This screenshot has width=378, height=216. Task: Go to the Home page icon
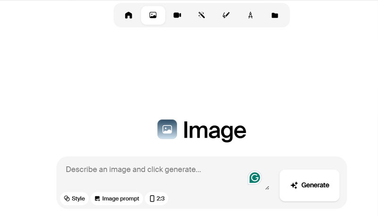(129, 15)
